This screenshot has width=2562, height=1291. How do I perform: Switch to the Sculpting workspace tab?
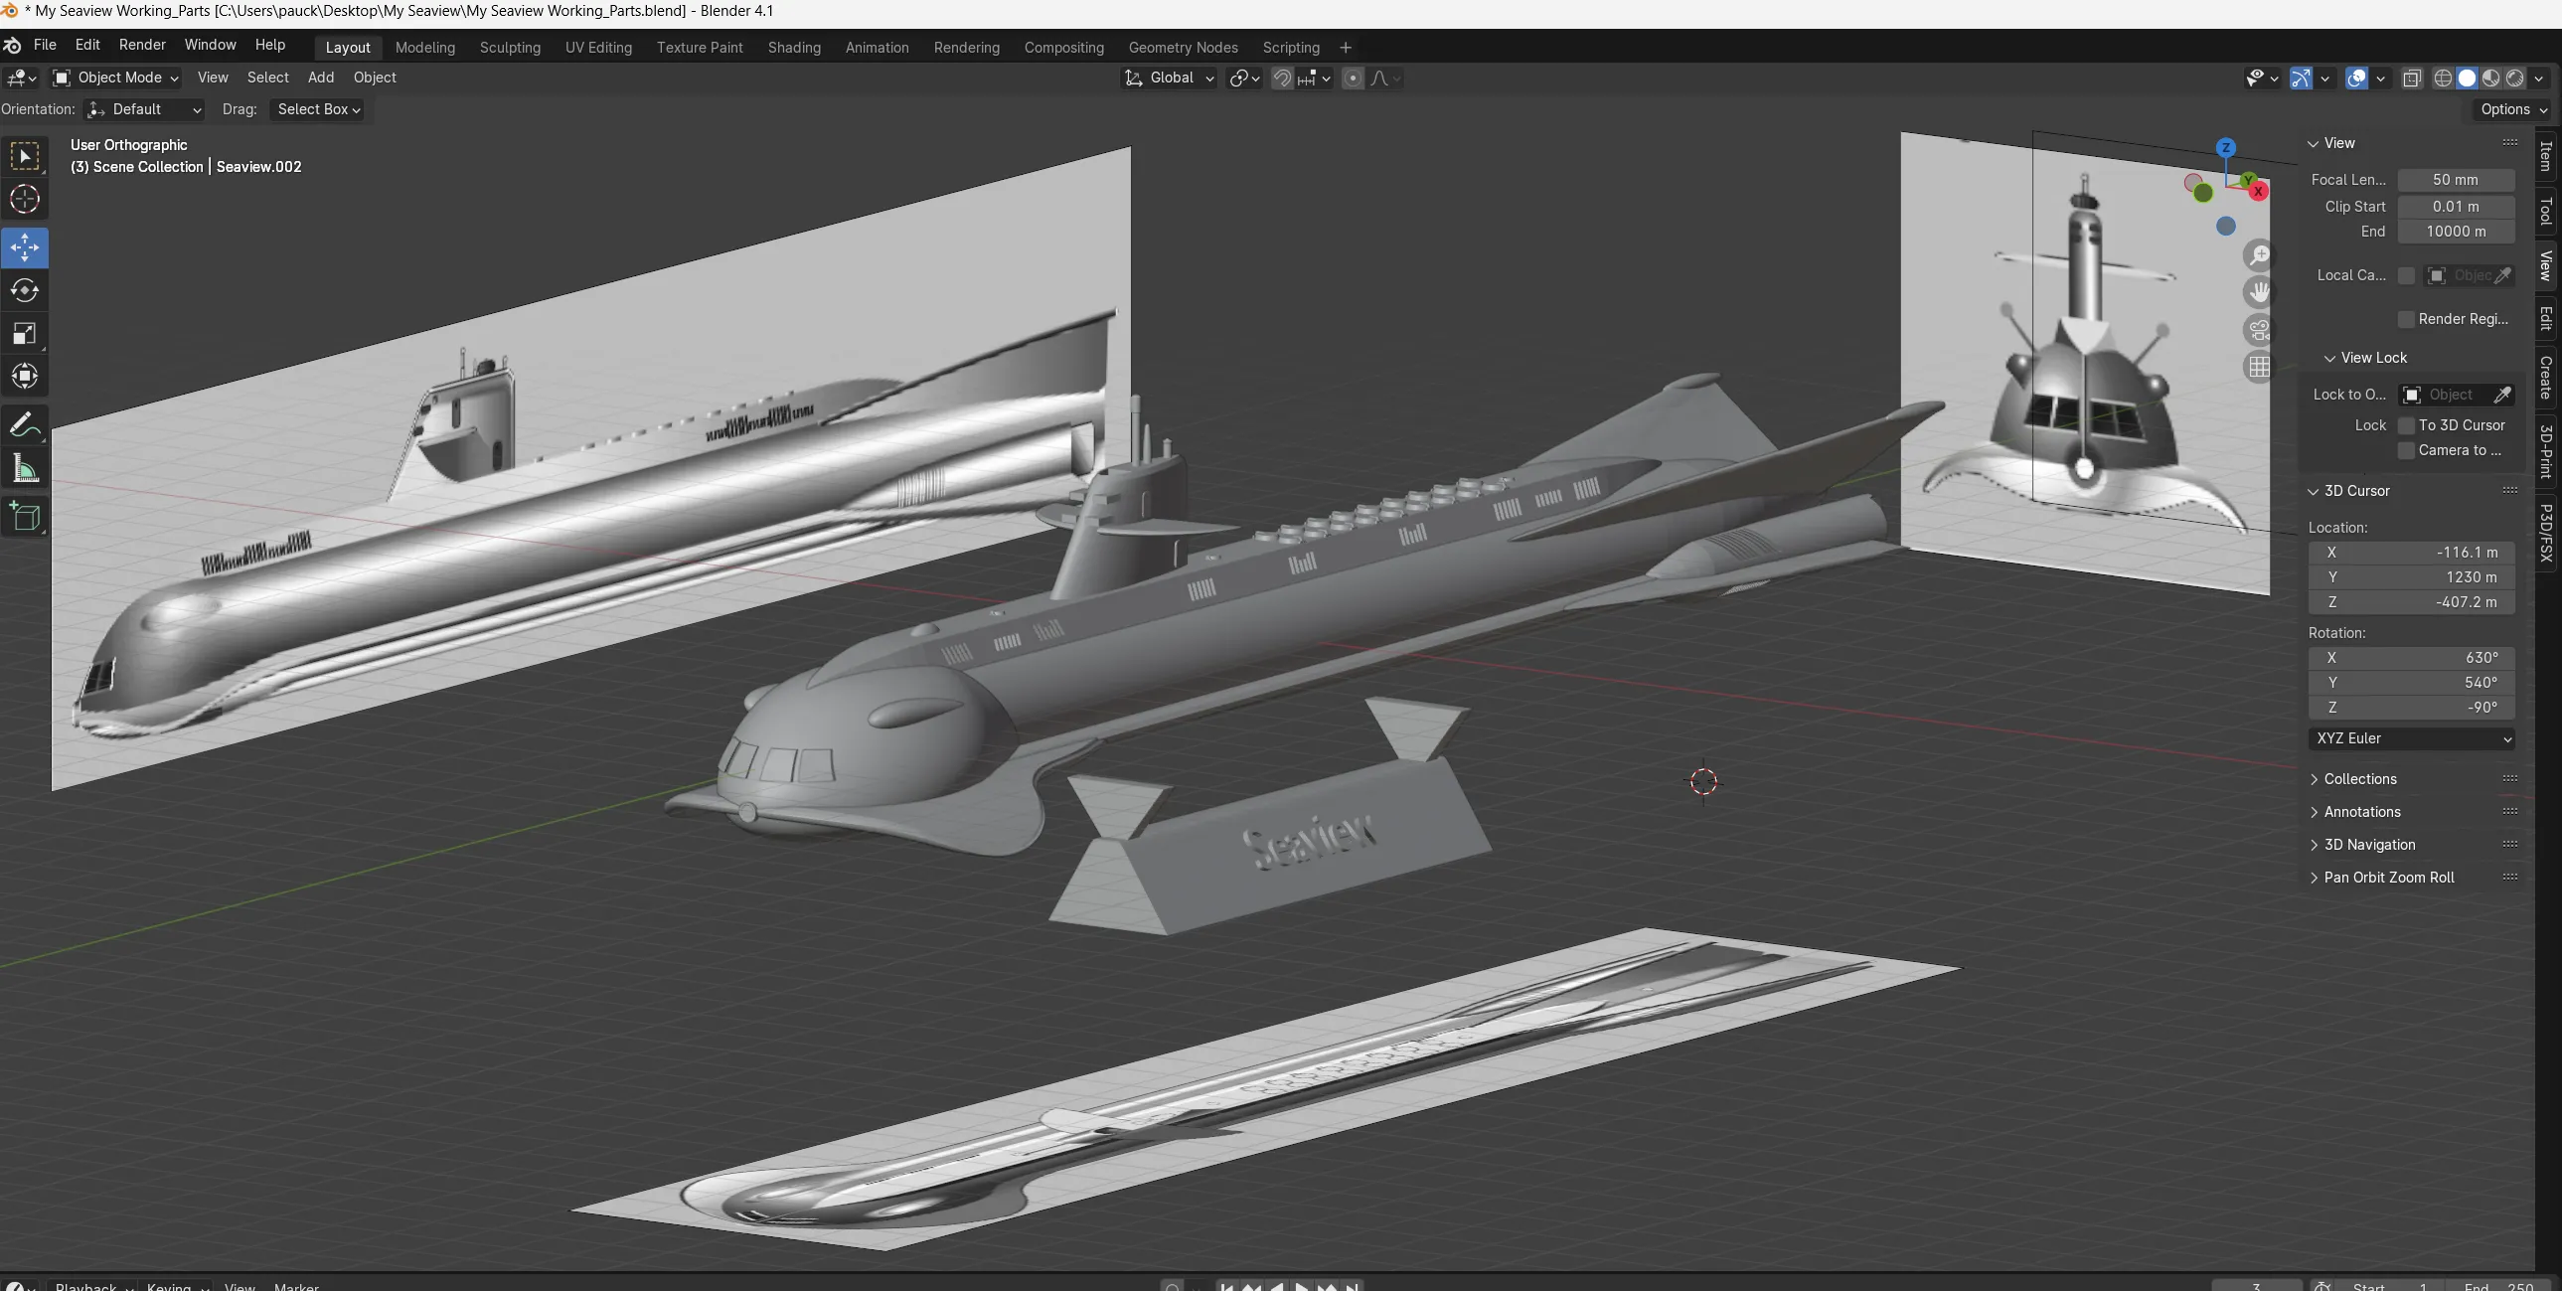click(x=509, y=48)
